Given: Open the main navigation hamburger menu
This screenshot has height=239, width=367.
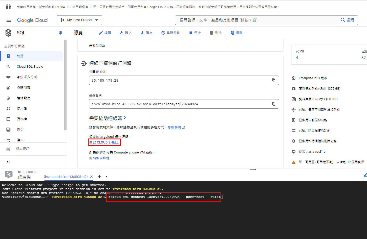Looking at the screenshot, I should (x=9, y=20).
